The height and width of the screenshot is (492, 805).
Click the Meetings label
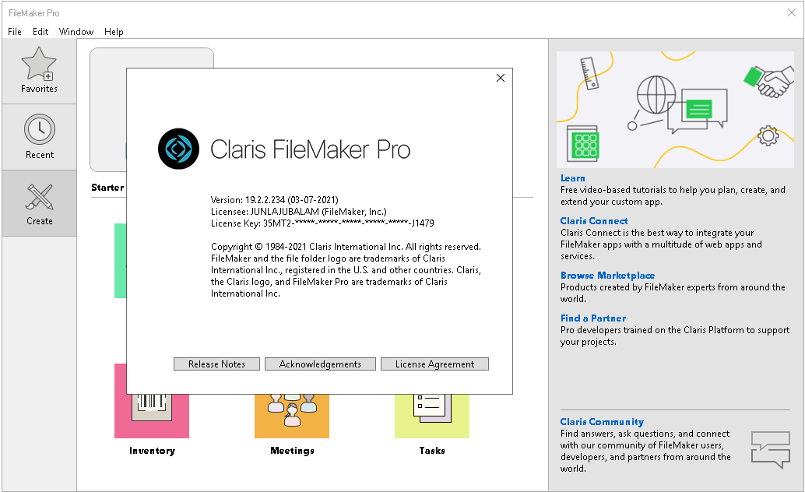[292, 451]
